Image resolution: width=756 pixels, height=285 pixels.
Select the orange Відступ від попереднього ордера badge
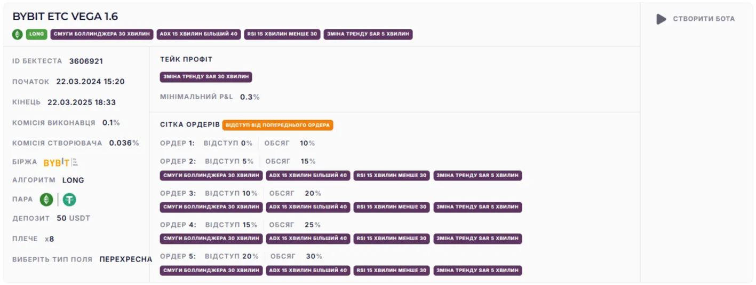pyautogui.click(x=277, y=125)
